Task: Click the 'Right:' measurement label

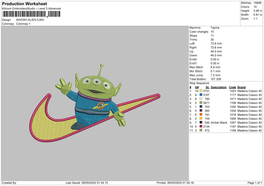Action: 193,47
